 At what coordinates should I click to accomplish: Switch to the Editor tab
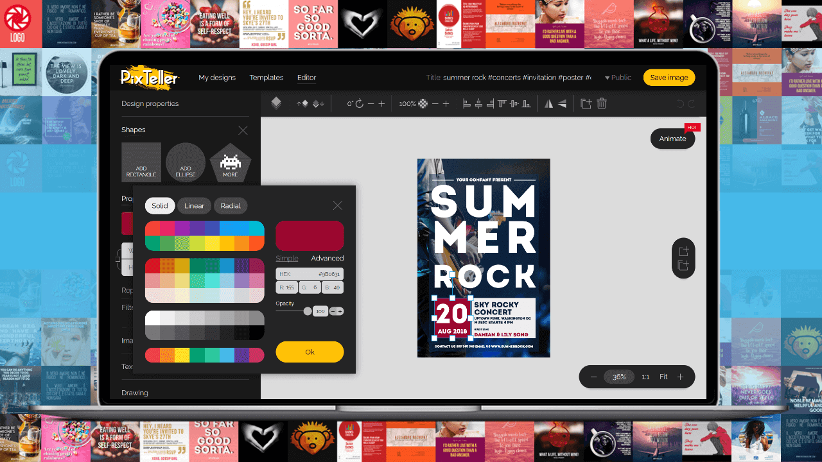tap(306, 78)
